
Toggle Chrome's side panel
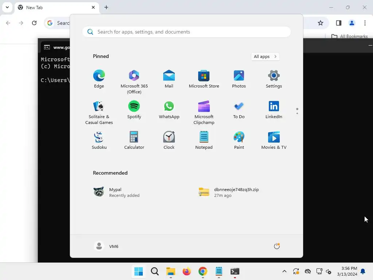click(x=339, y=23)
